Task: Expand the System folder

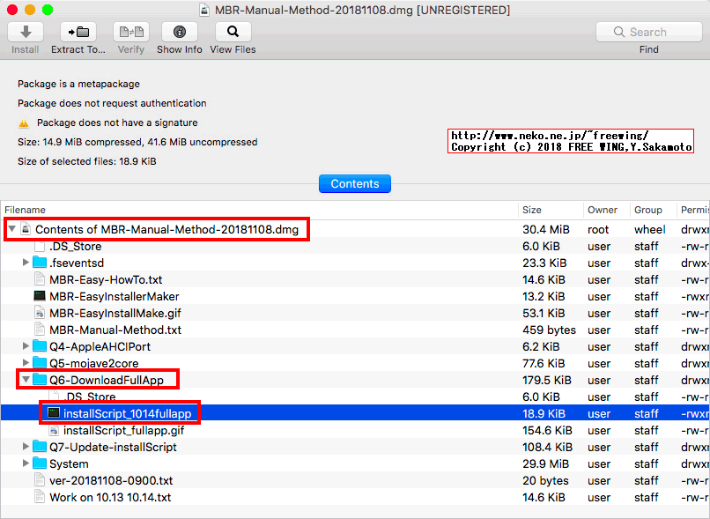Action: pos(26,463)
